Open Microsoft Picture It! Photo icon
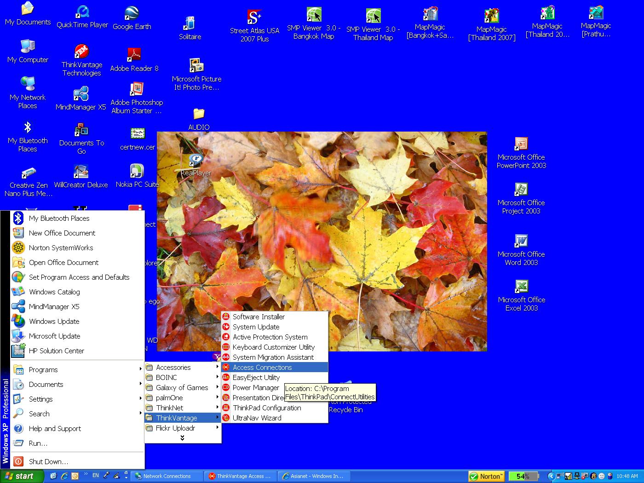This screenshot has width=644, height=483. pos(196,75)
